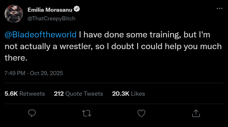Open the share tweet icon

(196, 113)
